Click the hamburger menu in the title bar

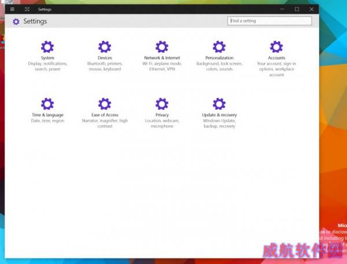[x=12, y=9]
